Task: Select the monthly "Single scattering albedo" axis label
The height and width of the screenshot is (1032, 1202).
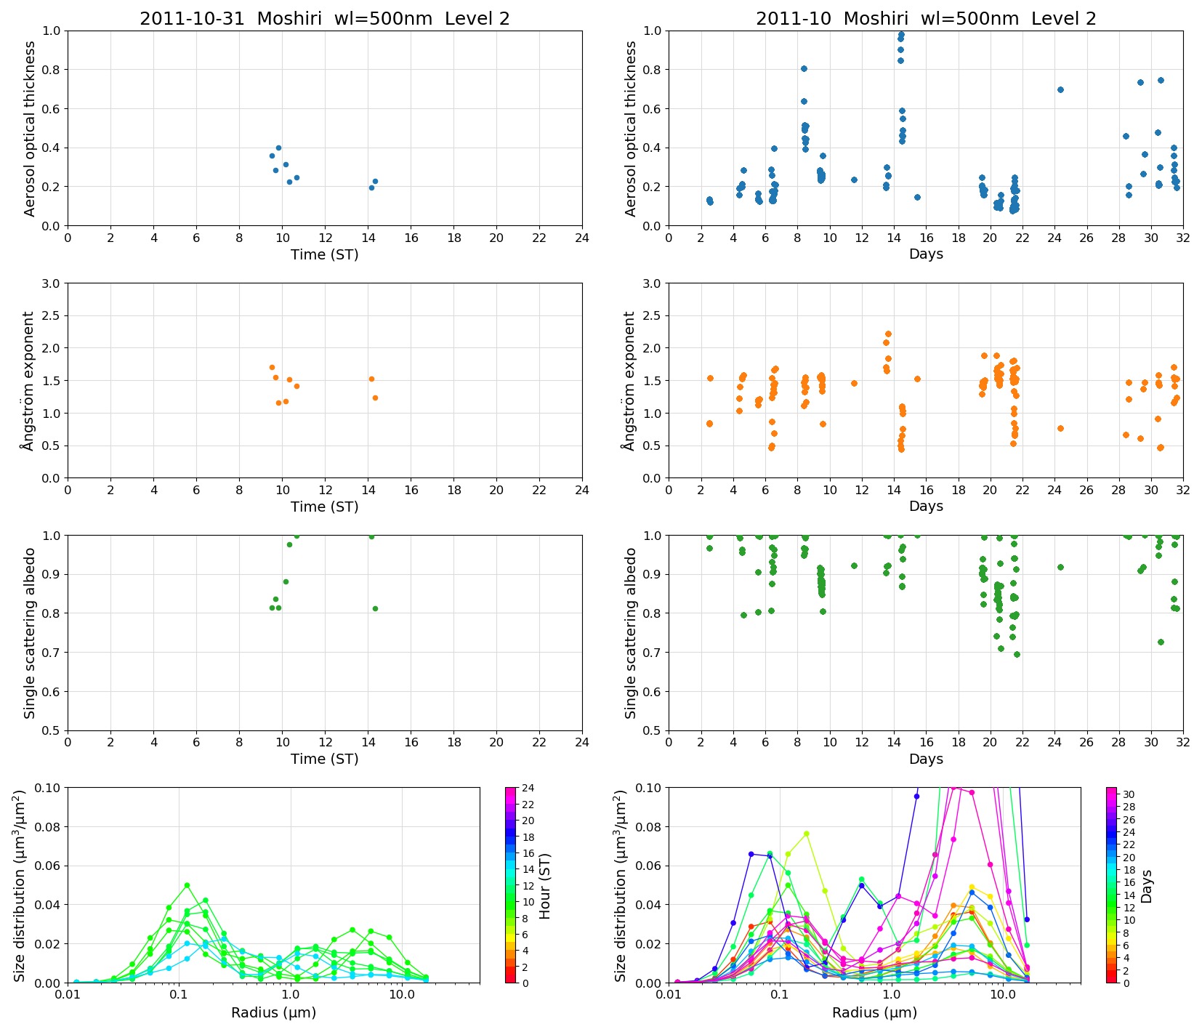Action: pyautogui.click(x=631, y=633)
